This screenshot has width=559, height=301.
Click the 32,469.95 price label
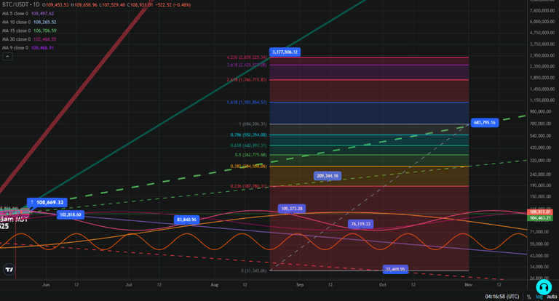click(395, 269)
